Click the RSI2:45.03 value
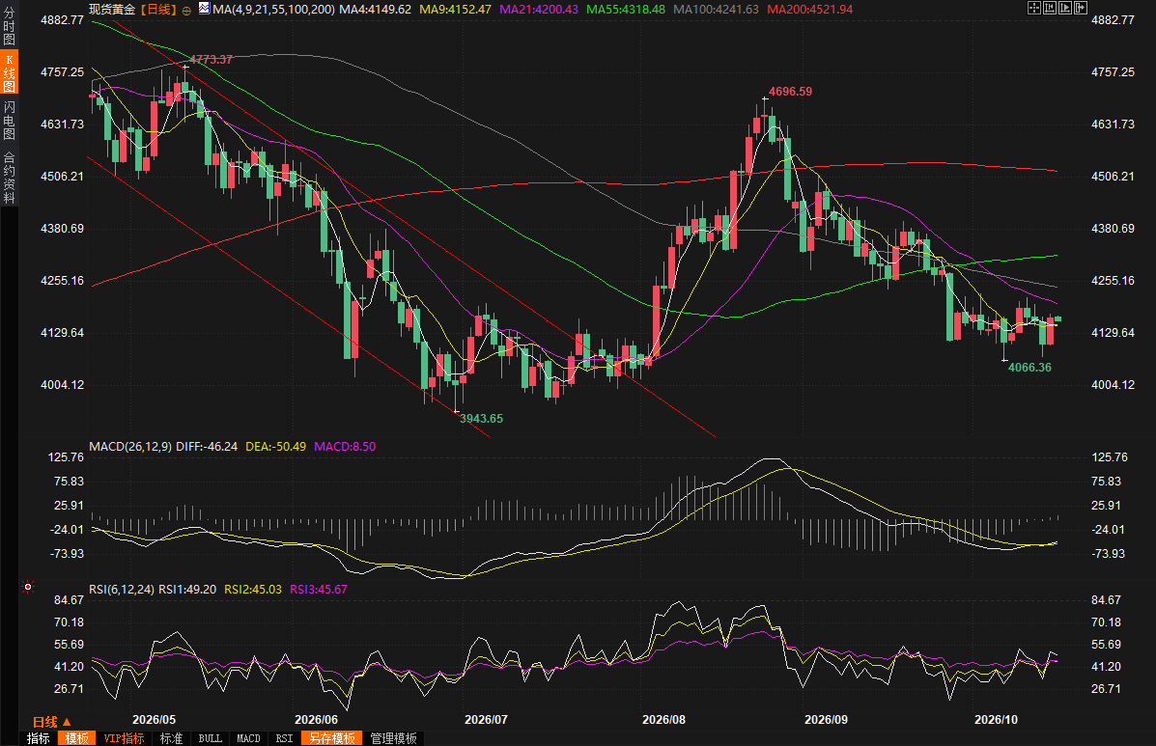The image size is (1156, 746). [x=253, y=589]
